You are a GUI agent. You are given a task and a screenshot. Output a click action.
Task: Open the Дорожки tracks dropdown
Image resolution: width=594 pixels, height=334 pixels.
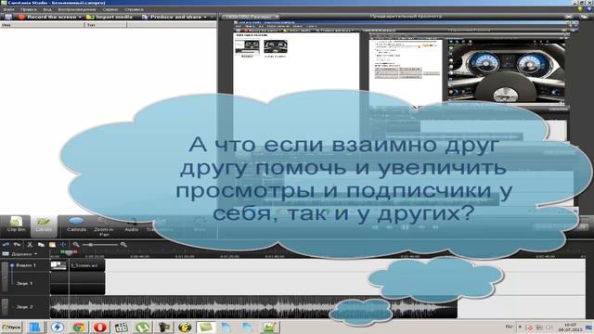20,254
